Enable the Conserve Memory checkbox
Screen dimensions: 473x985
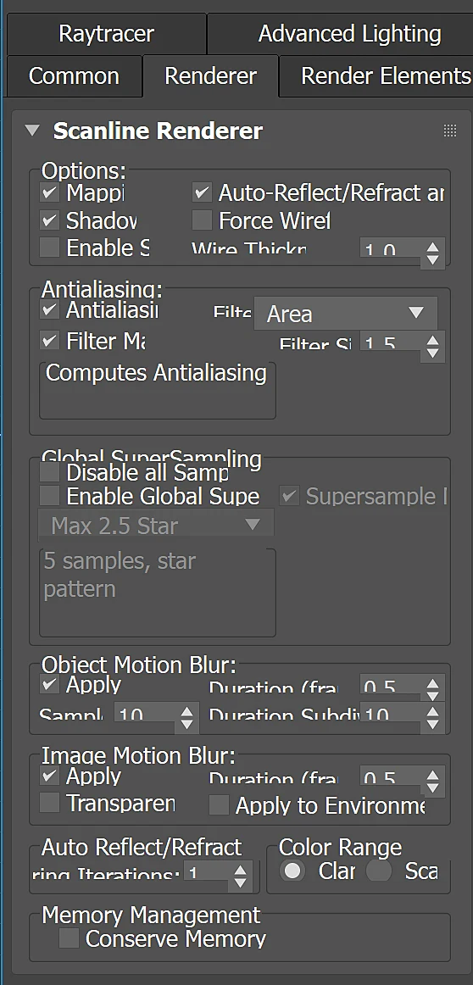pos(69,939)
